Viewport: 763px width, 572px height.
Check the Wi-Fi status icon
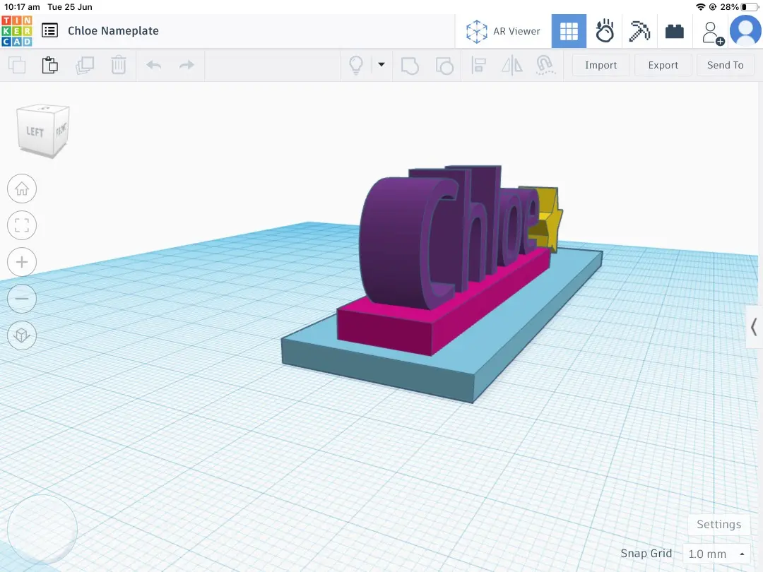coord(701,7)
